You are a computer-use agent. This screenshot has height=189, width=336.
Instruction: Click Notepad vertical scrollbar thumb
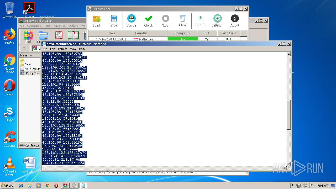pyautogui.click(x=288, y=115)
